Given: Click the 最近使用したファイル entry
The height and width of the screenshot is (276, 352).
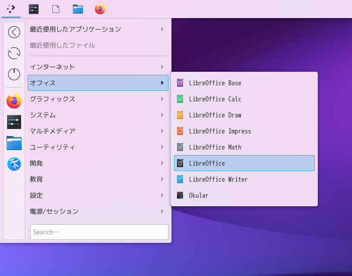Looking at the screenshot, I should point(98,45).
